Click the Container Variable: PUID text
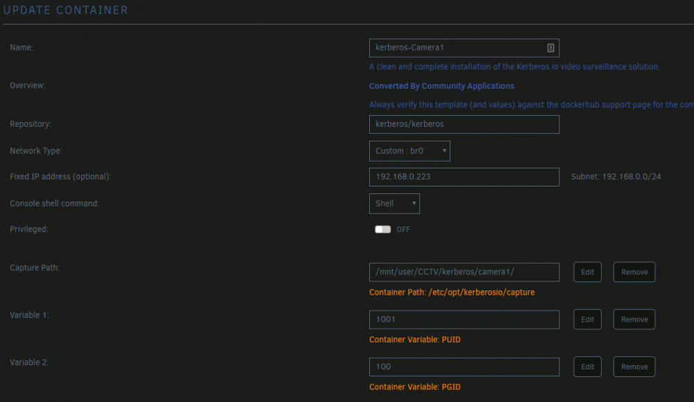The height and width of the screenshot is (402, 694). pos(415,340)
